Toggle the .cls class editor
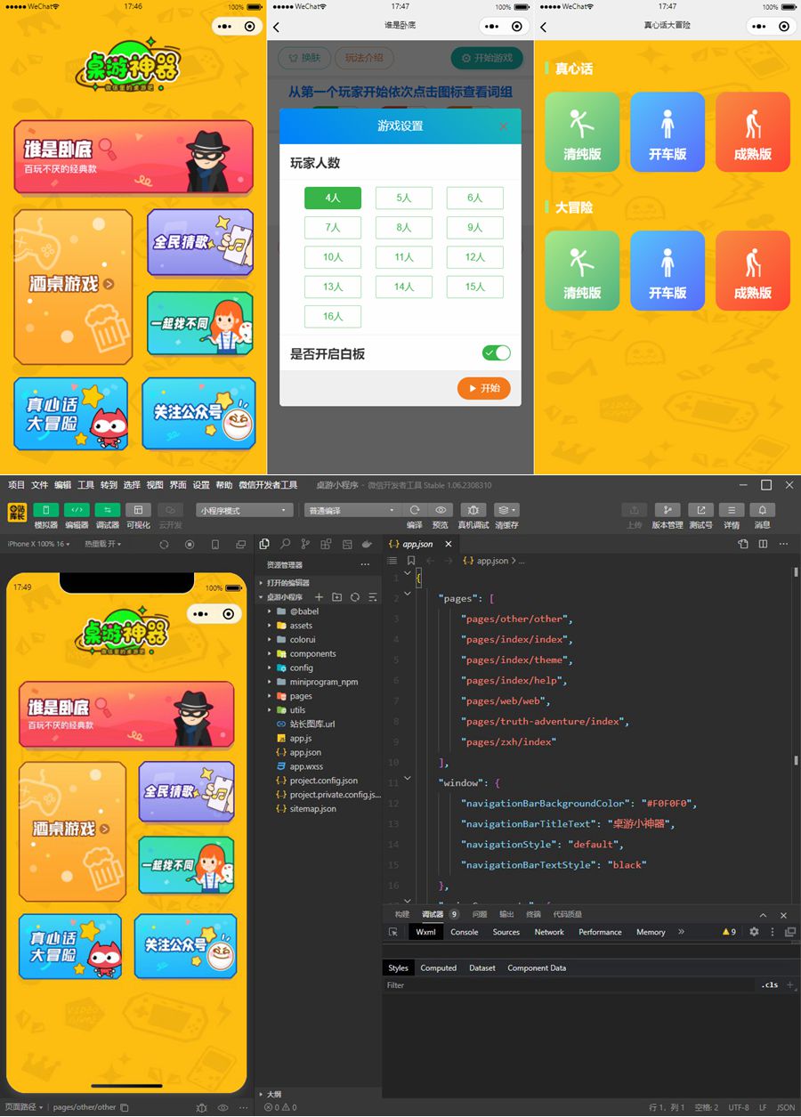The height and width of the screenshot is (1117, 801). pos(769,985)
